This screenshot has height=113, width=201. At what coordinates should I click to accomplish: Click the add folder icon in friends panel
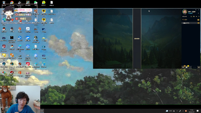[x=194, y=16]
